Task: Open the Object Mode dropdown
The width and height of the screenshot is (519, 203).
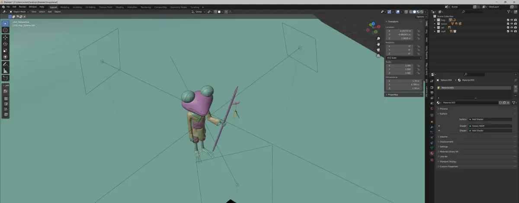Action: point(19,12)
